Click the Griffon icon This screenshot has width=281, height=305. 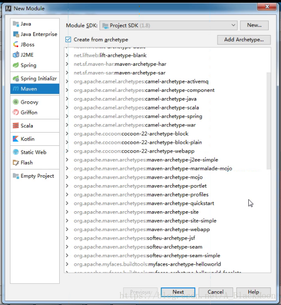click(16, 112)
